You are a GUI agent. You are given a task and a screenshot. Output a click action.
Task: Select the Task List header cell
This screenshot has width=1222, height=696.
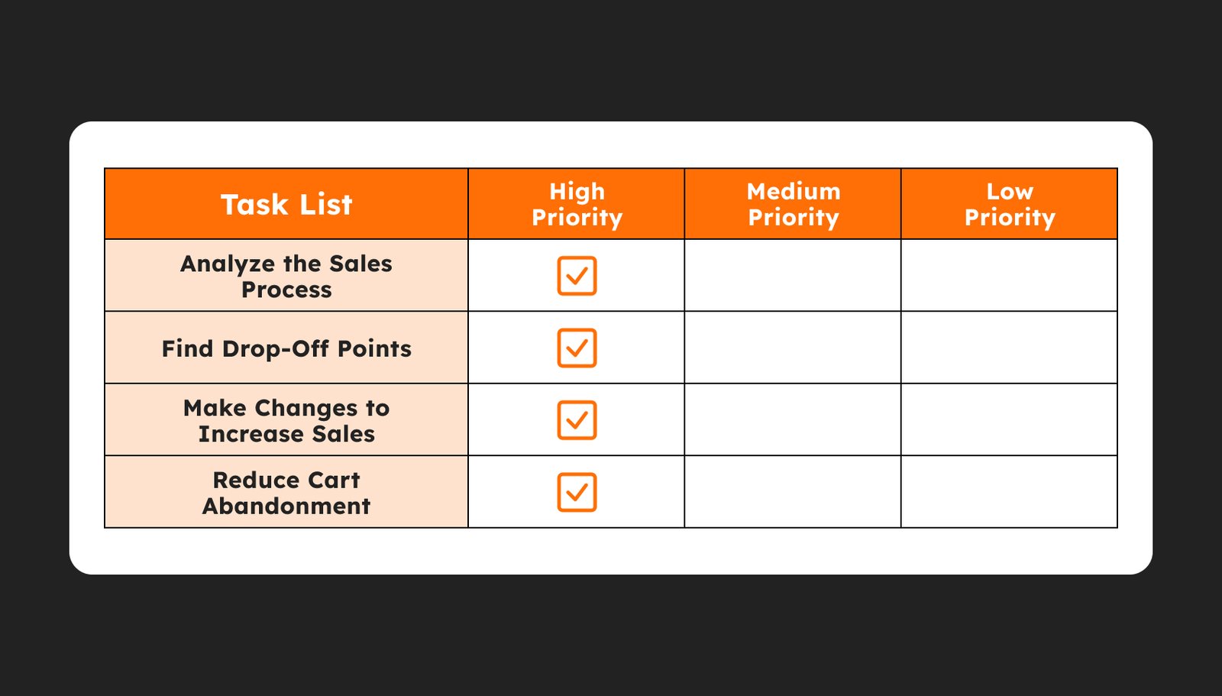(286, 204)
